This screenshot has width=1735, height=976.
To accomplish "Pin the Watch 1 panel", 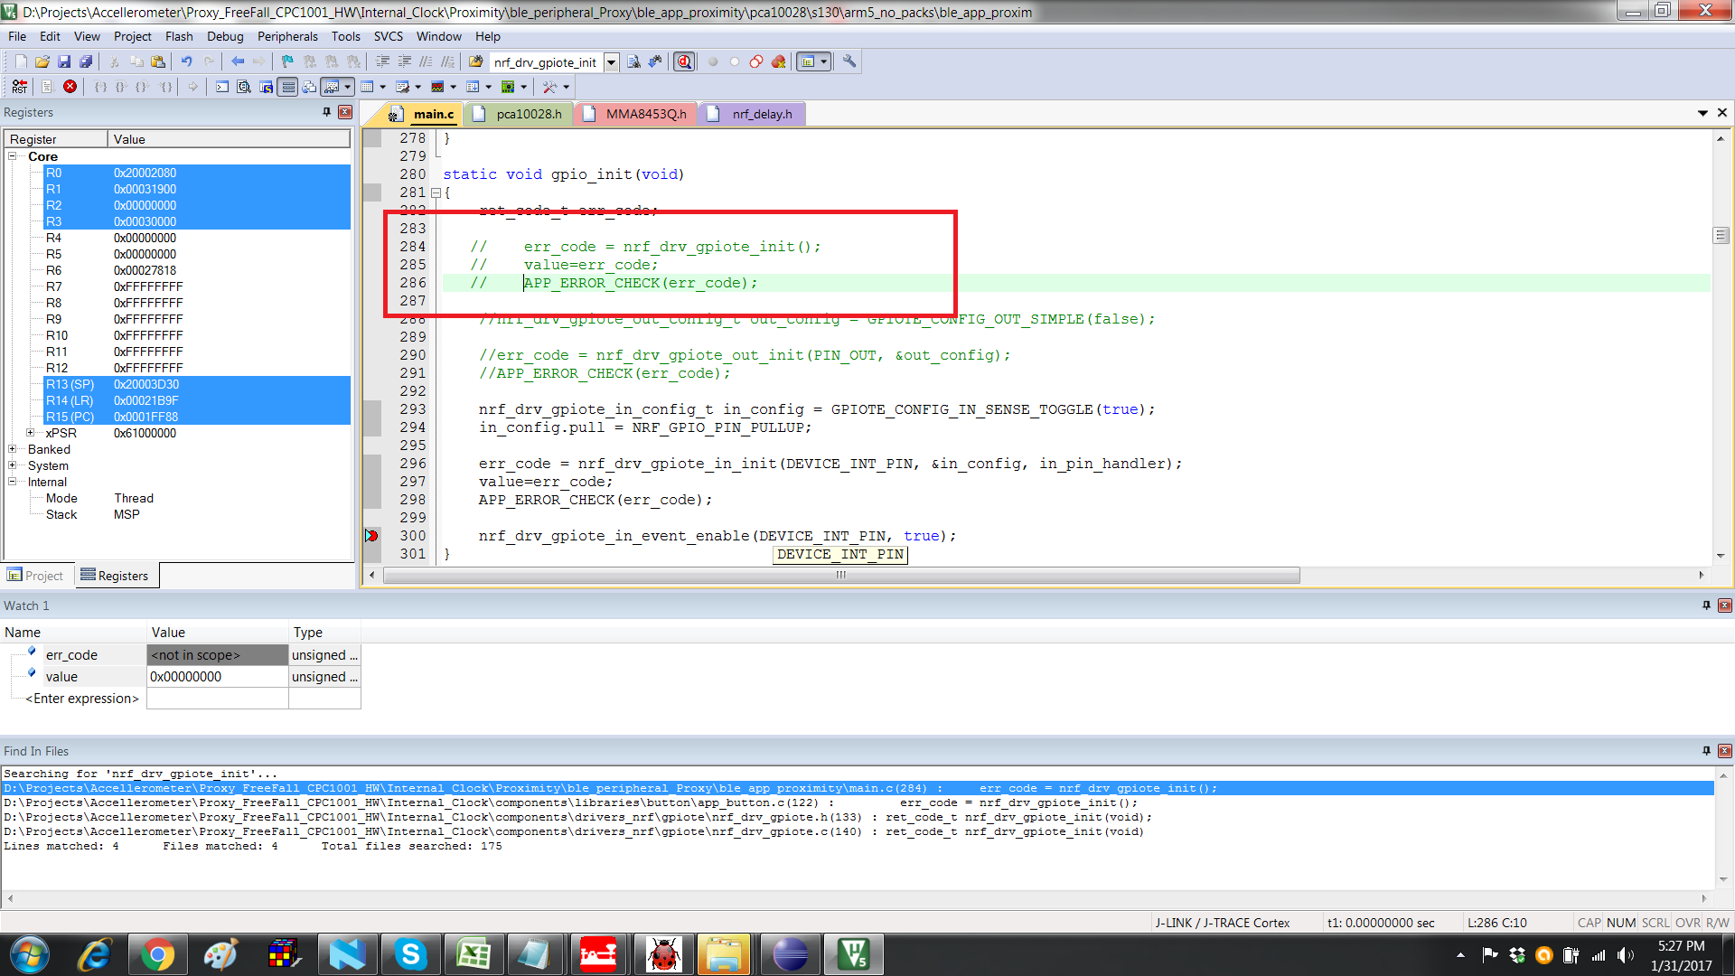I will [x=1706, y=605].
